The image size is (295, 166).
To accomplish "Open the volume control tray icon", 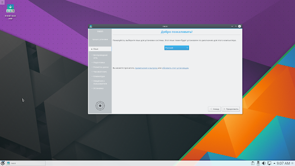I will coord(264,163).
